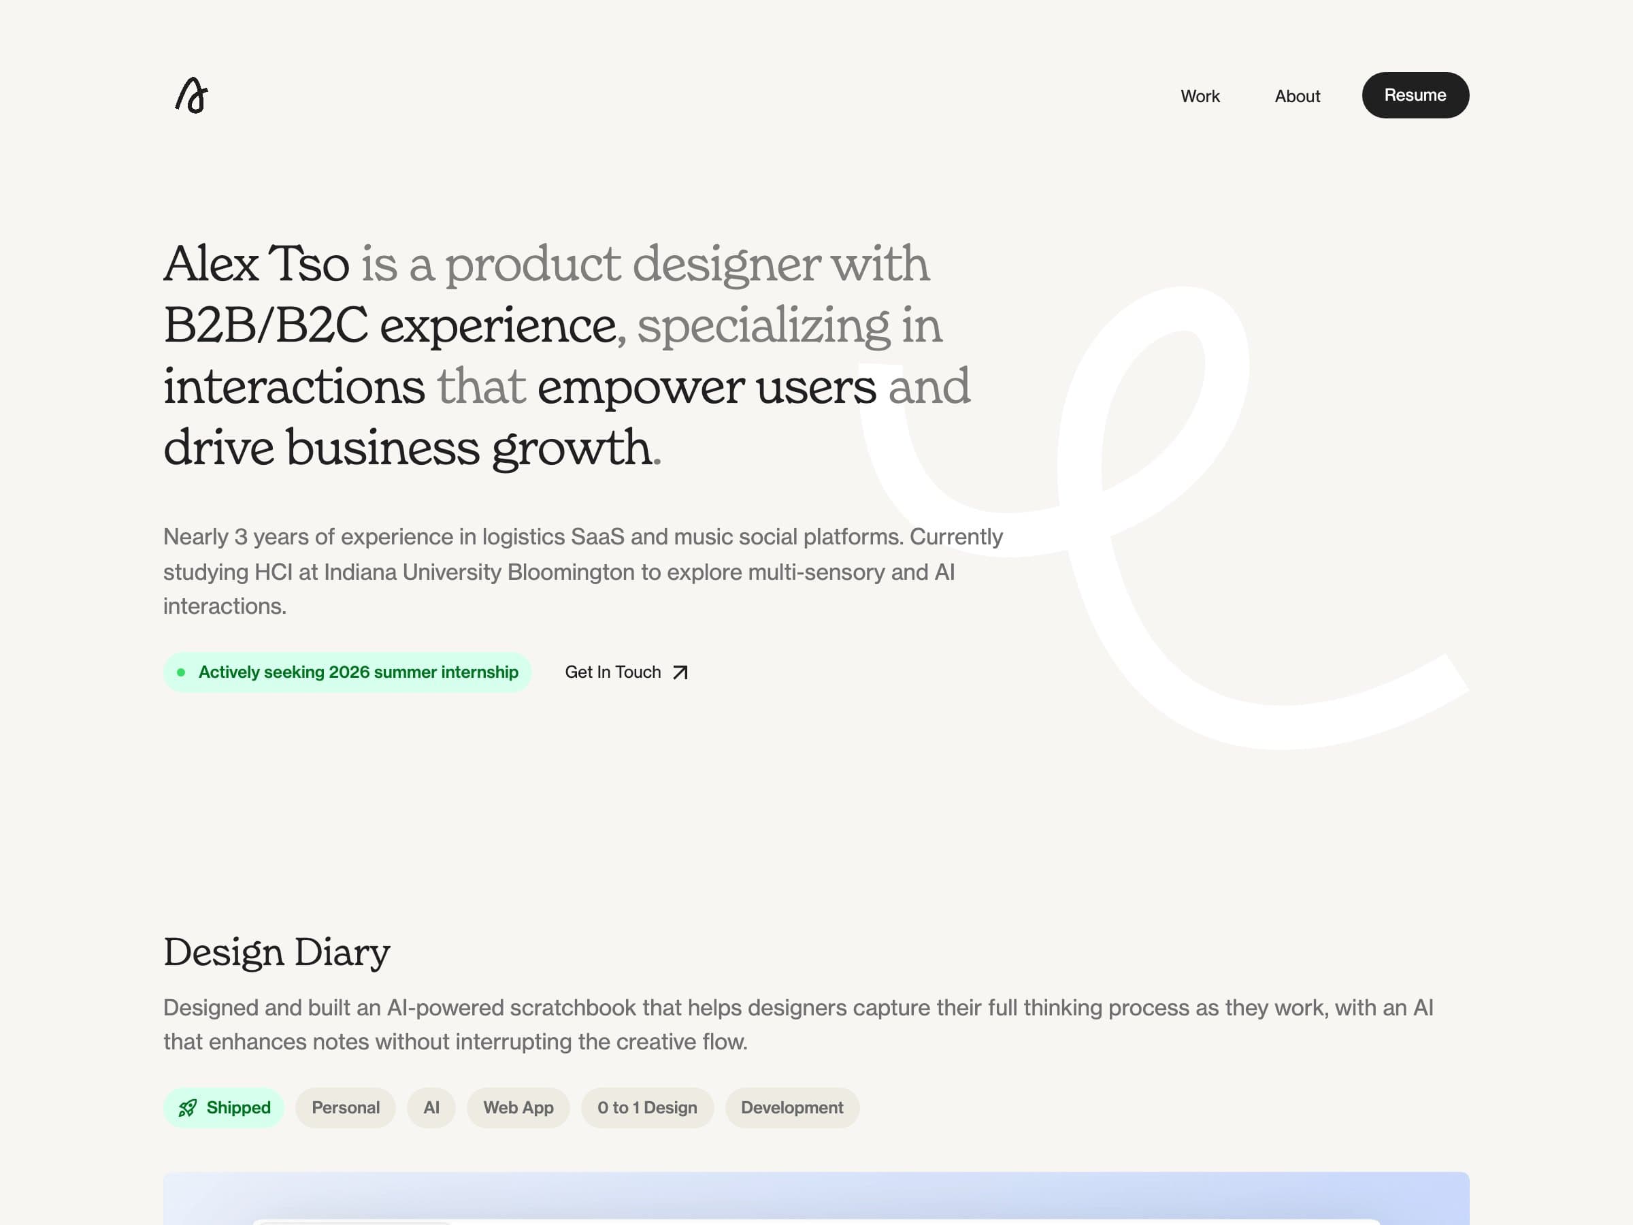Click the AI tag pill
The width and height of the screenshot is (1633, 1225).
(431, 1107)
